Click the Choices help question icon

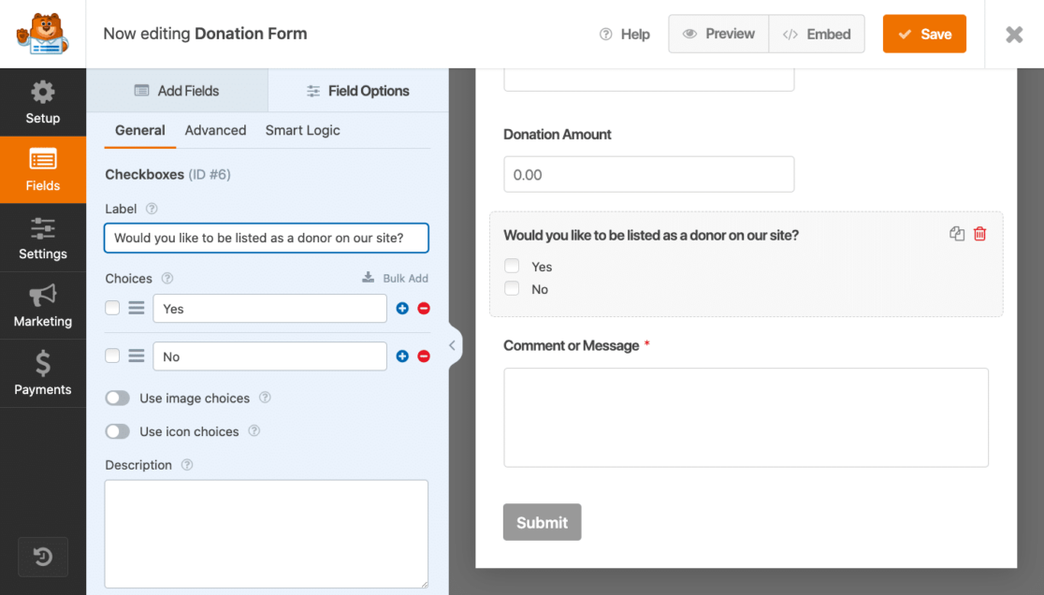tap(167, 278)
